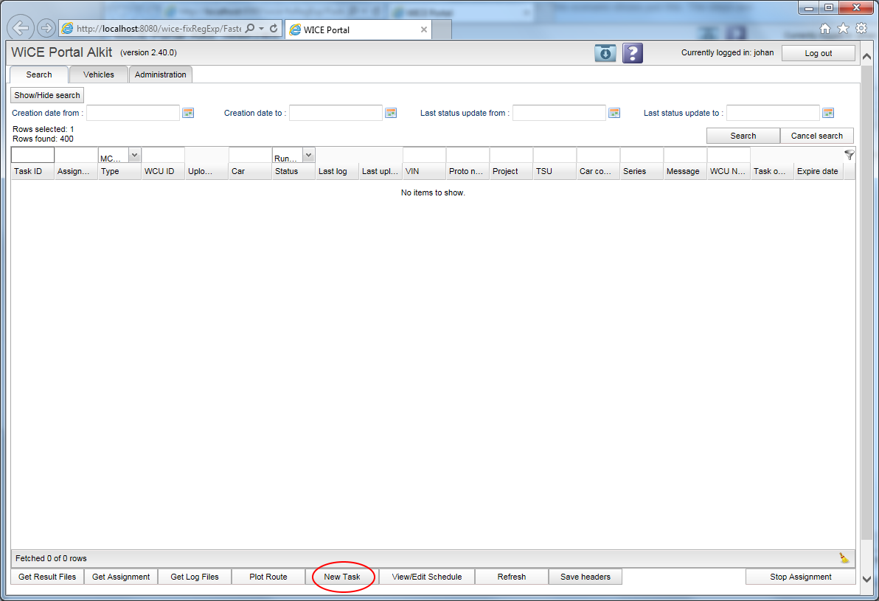Open the 'Last status update to' calendar picker

828,113
